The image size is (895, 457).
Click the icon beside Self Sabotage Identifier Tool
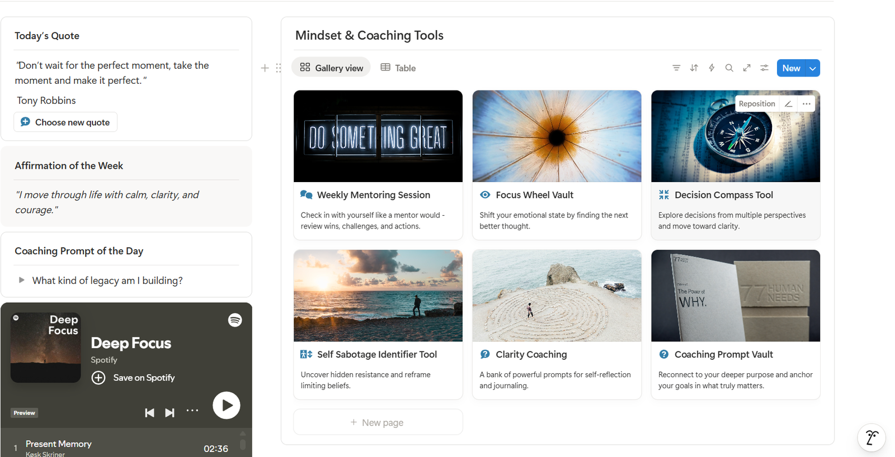307,354
